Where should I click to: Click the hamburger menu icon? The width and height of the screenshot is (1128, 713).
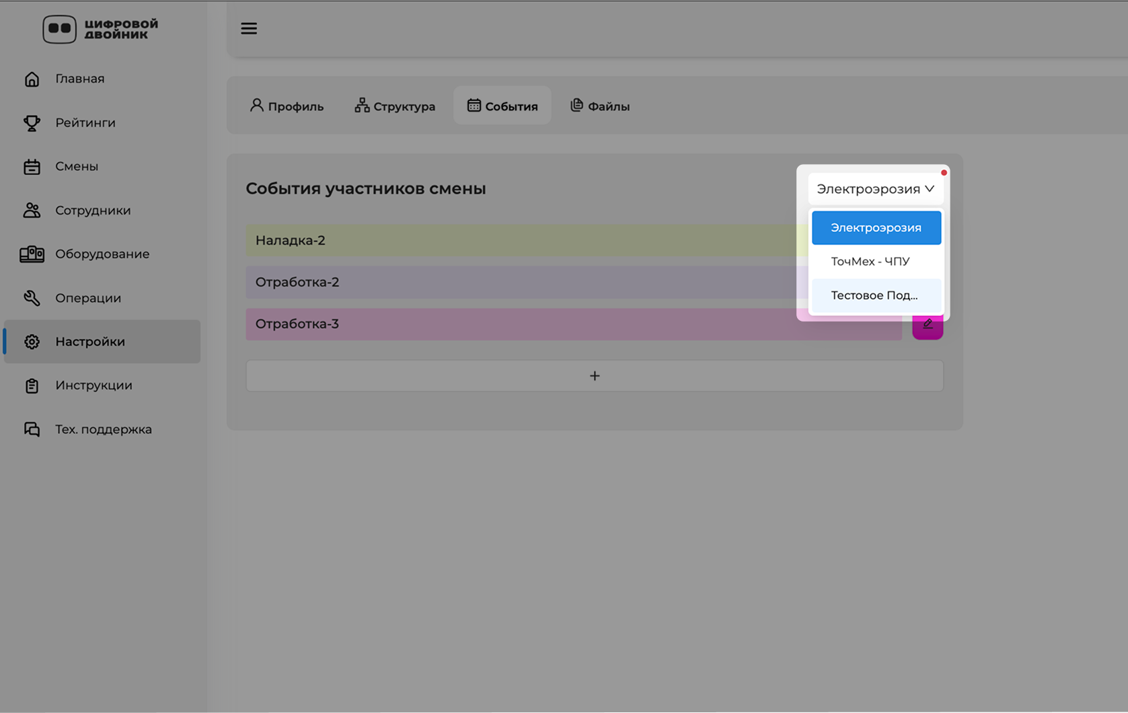click(249, 28)
